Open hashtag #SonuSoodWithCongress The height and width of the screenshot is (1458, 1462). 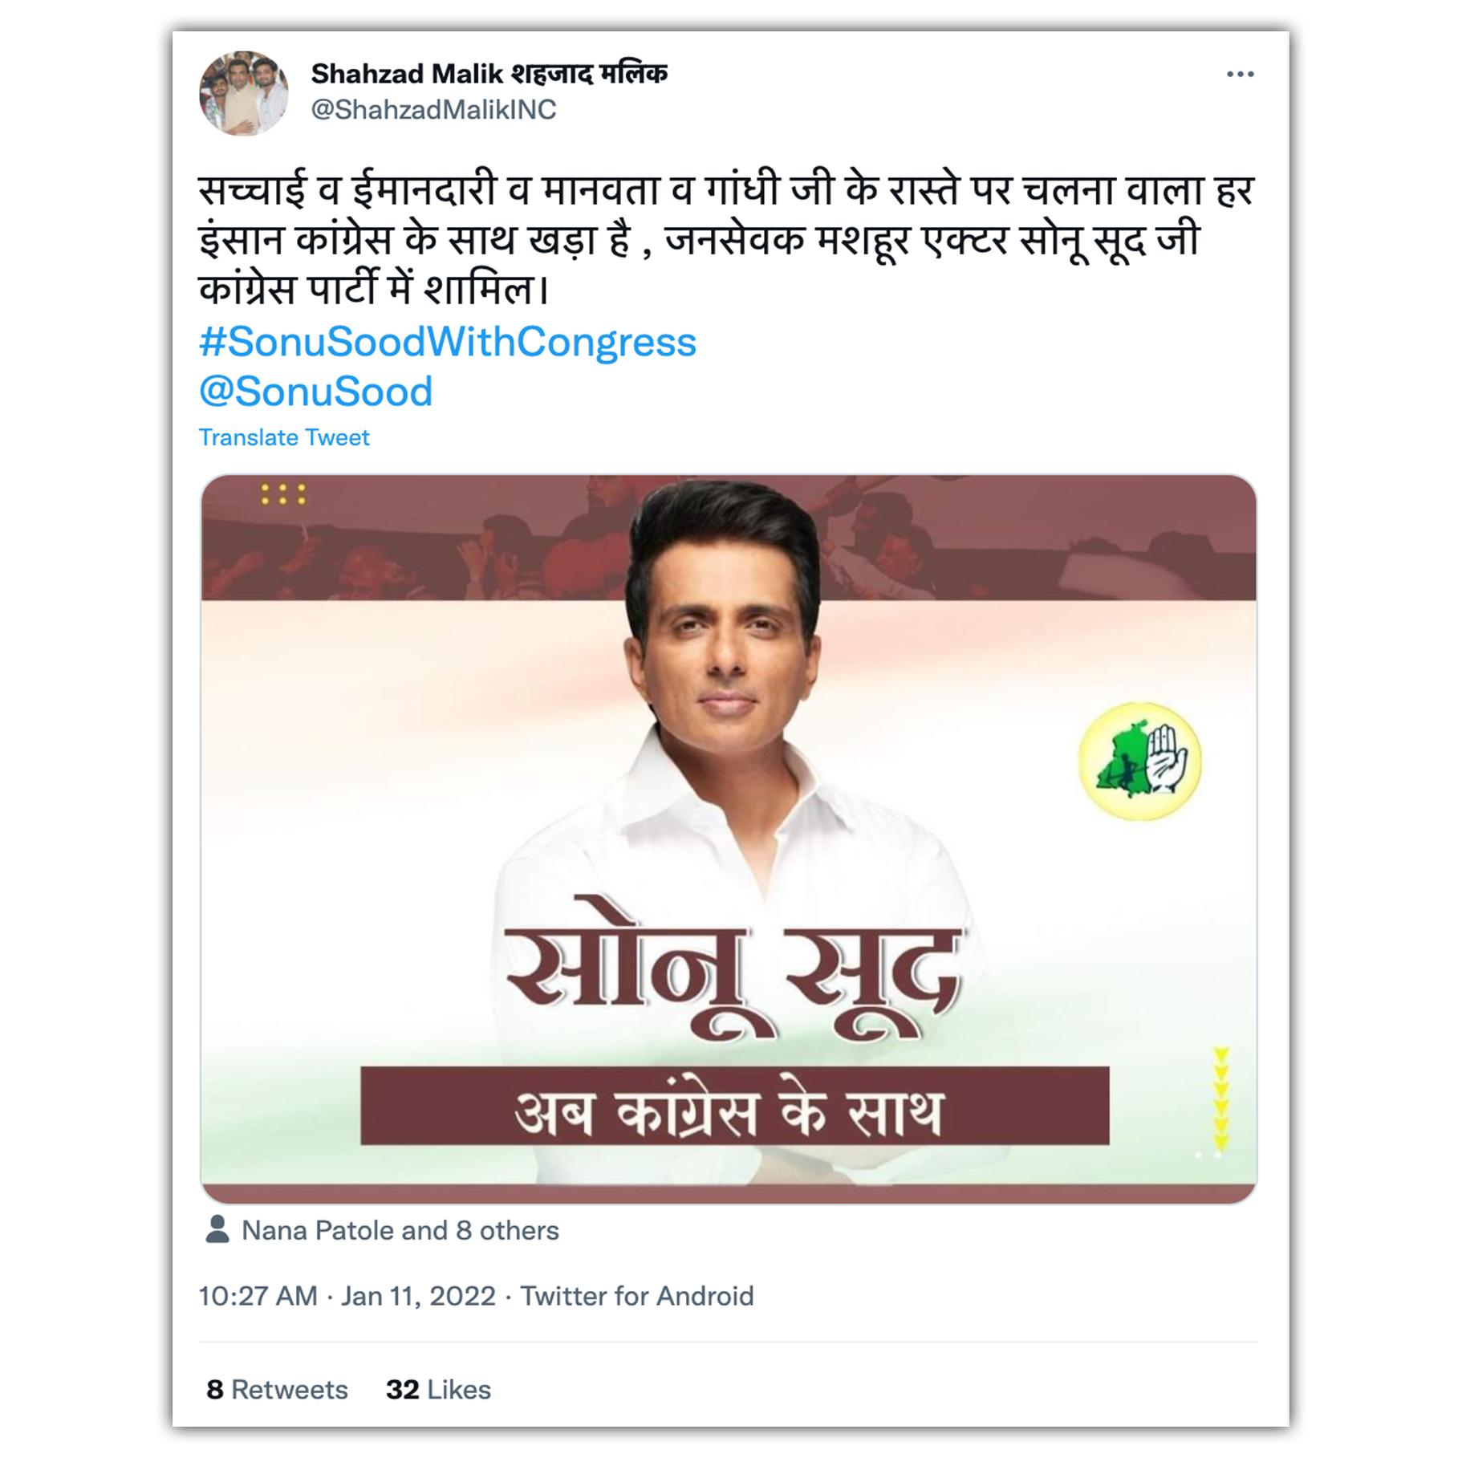pos(447,342)
